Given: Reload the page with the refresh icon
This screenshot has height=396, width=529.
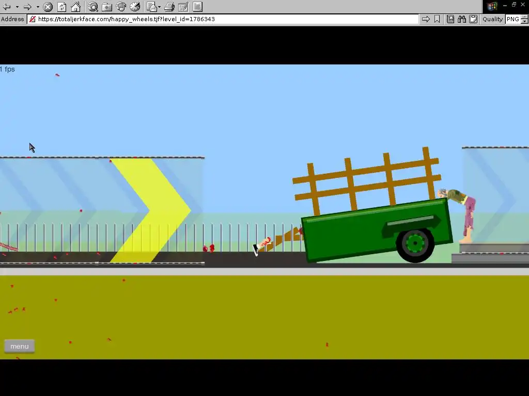Looking at the screenshot, I should tap(62, 7).
